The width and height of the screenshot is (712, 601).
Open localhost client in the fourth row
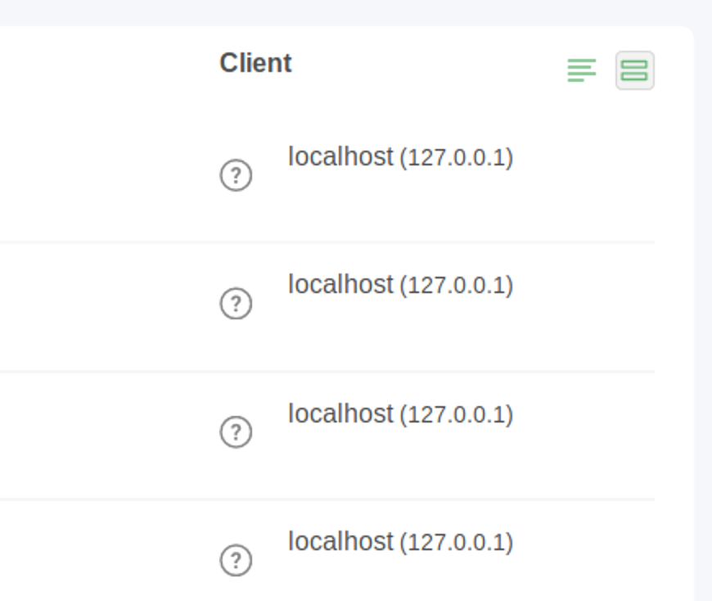340,541
